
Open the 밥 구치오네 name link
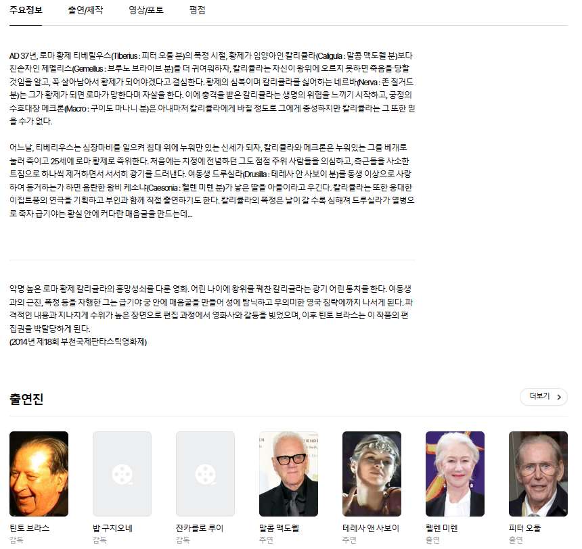[112, 528]
